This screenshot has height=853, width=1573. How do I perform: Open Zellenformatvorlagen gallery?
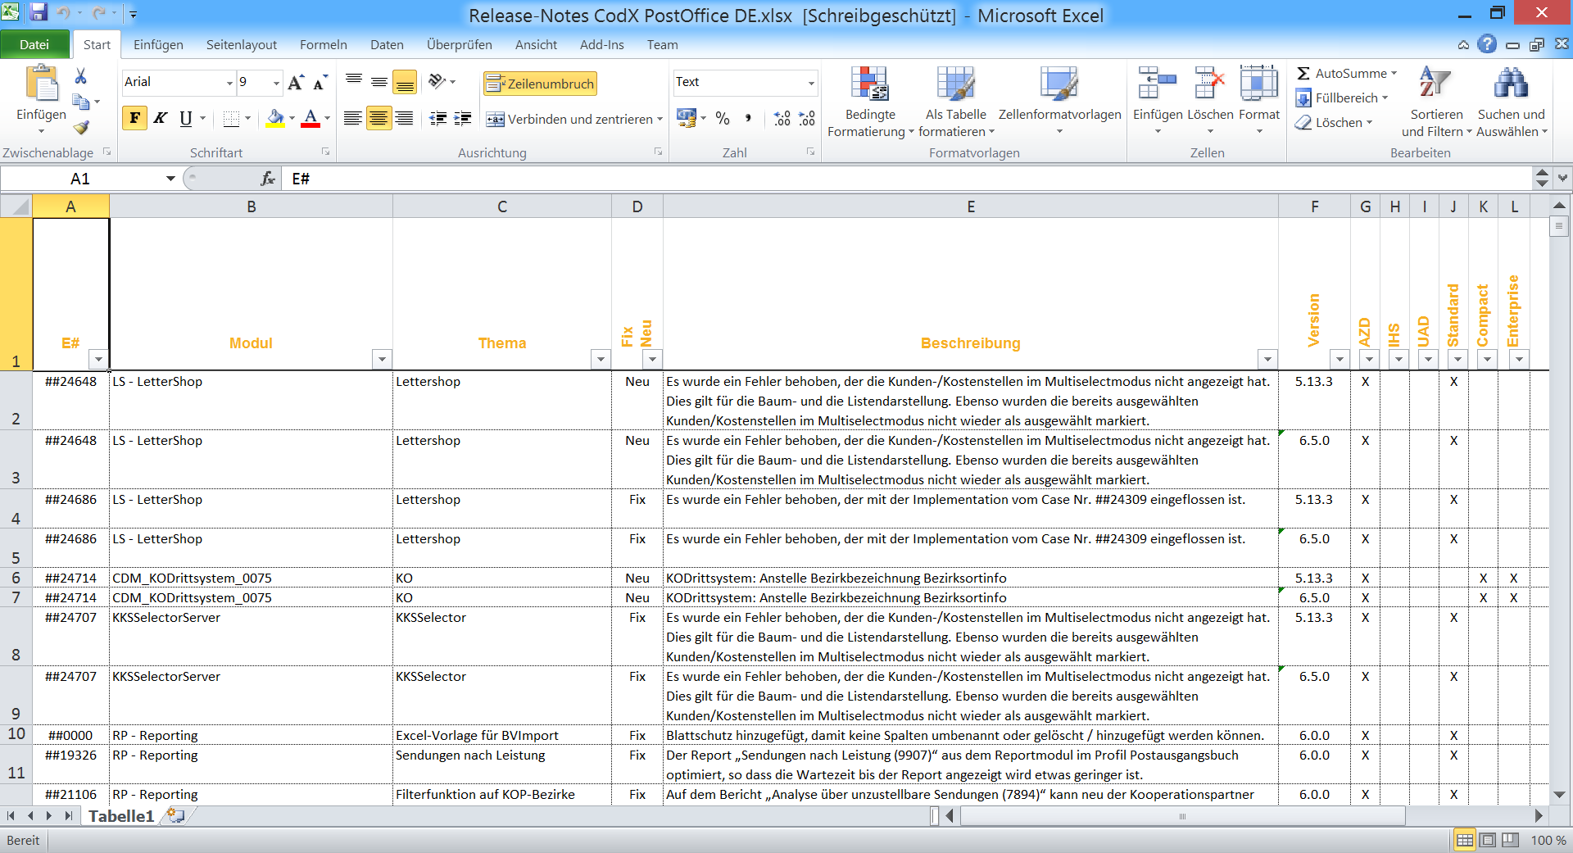click(1059, 102)
